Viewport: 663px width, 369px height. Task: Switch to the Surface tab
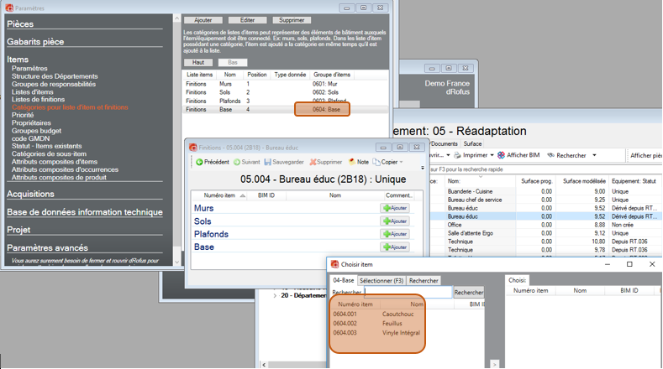pos(473,143)
